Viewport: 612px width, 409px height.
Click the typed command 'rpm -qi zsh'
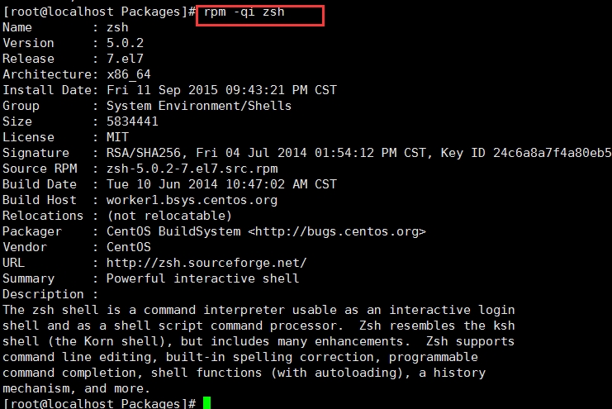(x=244, y=12)
